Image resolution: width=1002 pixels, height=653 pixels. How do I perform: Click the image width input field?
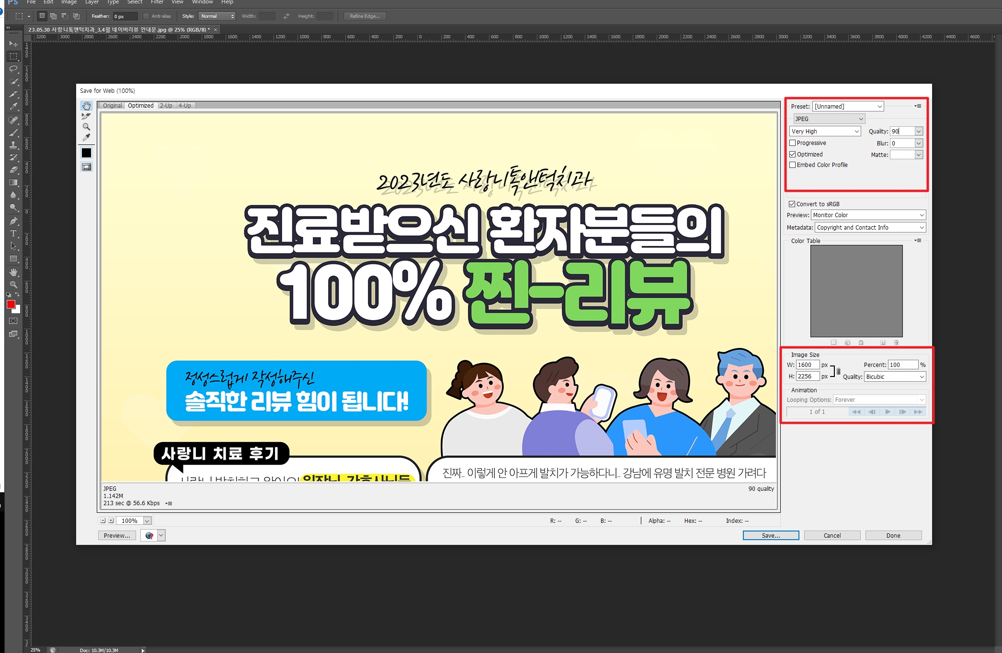pyautogui.click(x=807, y=365)
